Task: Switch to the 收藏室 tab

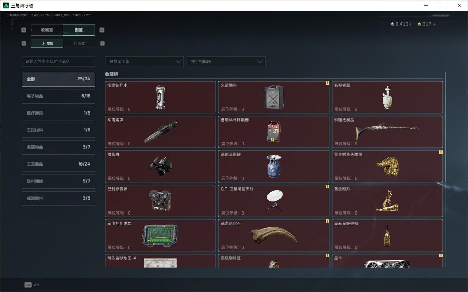Action: click(47, 30)
